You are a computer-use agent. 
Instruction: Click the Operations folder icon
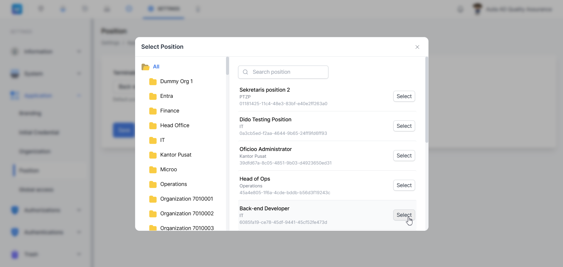point(153,184)
